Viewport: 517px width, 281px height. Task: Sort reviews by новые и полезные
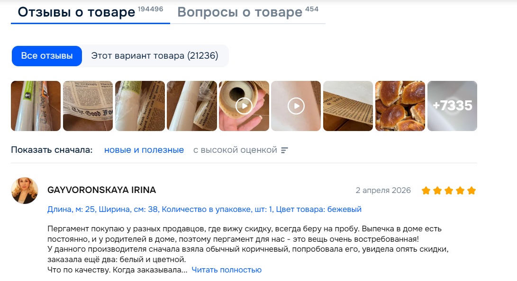144,150
